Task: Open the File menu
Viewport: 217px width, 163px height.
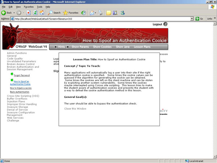Action: click(x=4, y=7)
